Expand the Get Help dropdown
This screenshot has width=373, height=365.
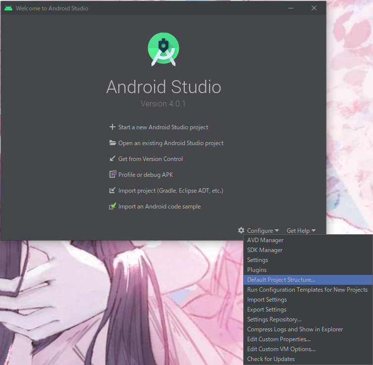click(301, 231)
